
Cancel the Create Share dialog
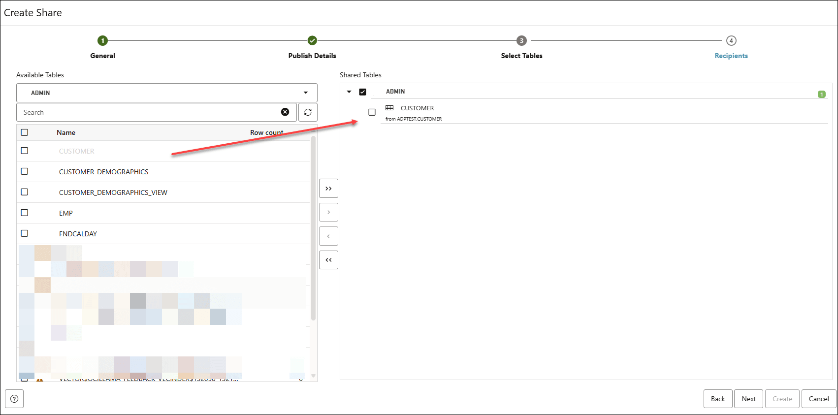tap(819, 399)
